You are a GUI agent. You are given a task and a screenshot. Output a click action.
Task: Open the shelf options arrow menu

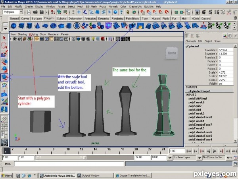pyautogui.click(x=6, y=29)
